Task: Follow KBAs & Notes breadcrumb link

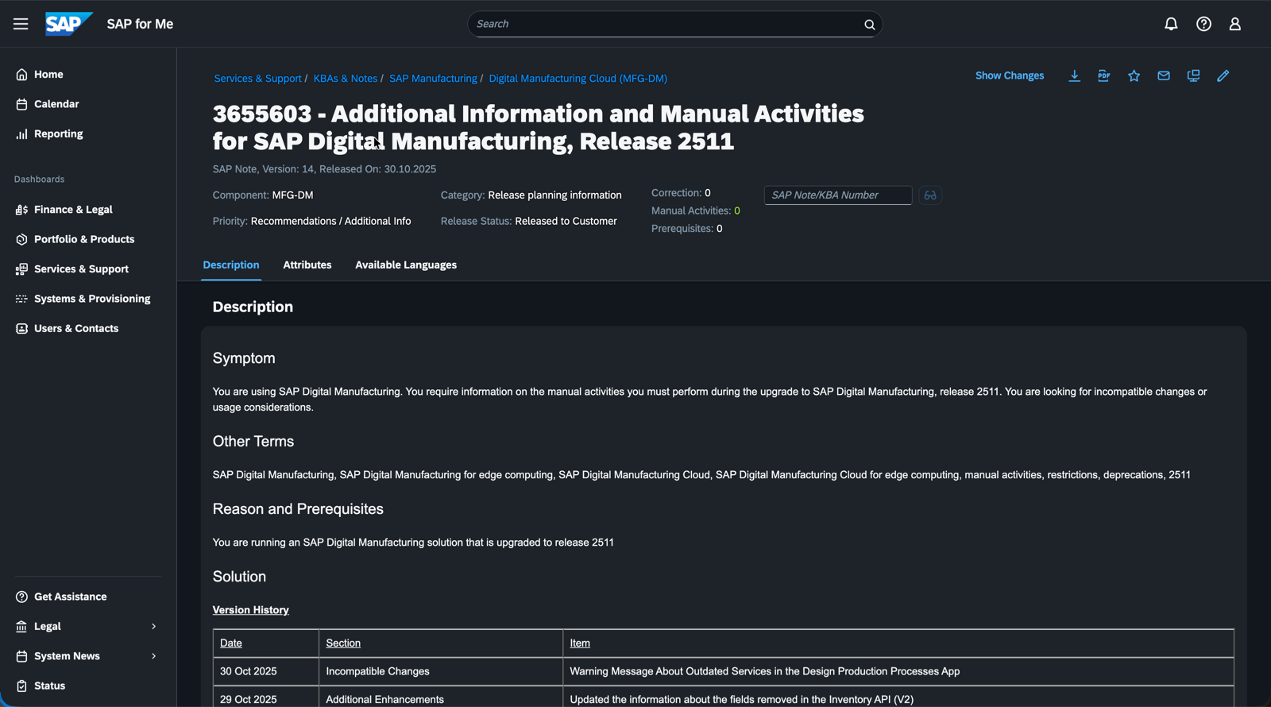Action: [346, 79]
